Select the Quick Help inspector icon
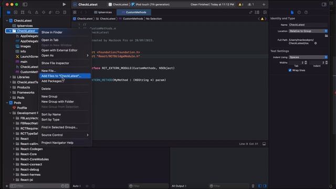 pyautogui.click(x=306, y=13)
